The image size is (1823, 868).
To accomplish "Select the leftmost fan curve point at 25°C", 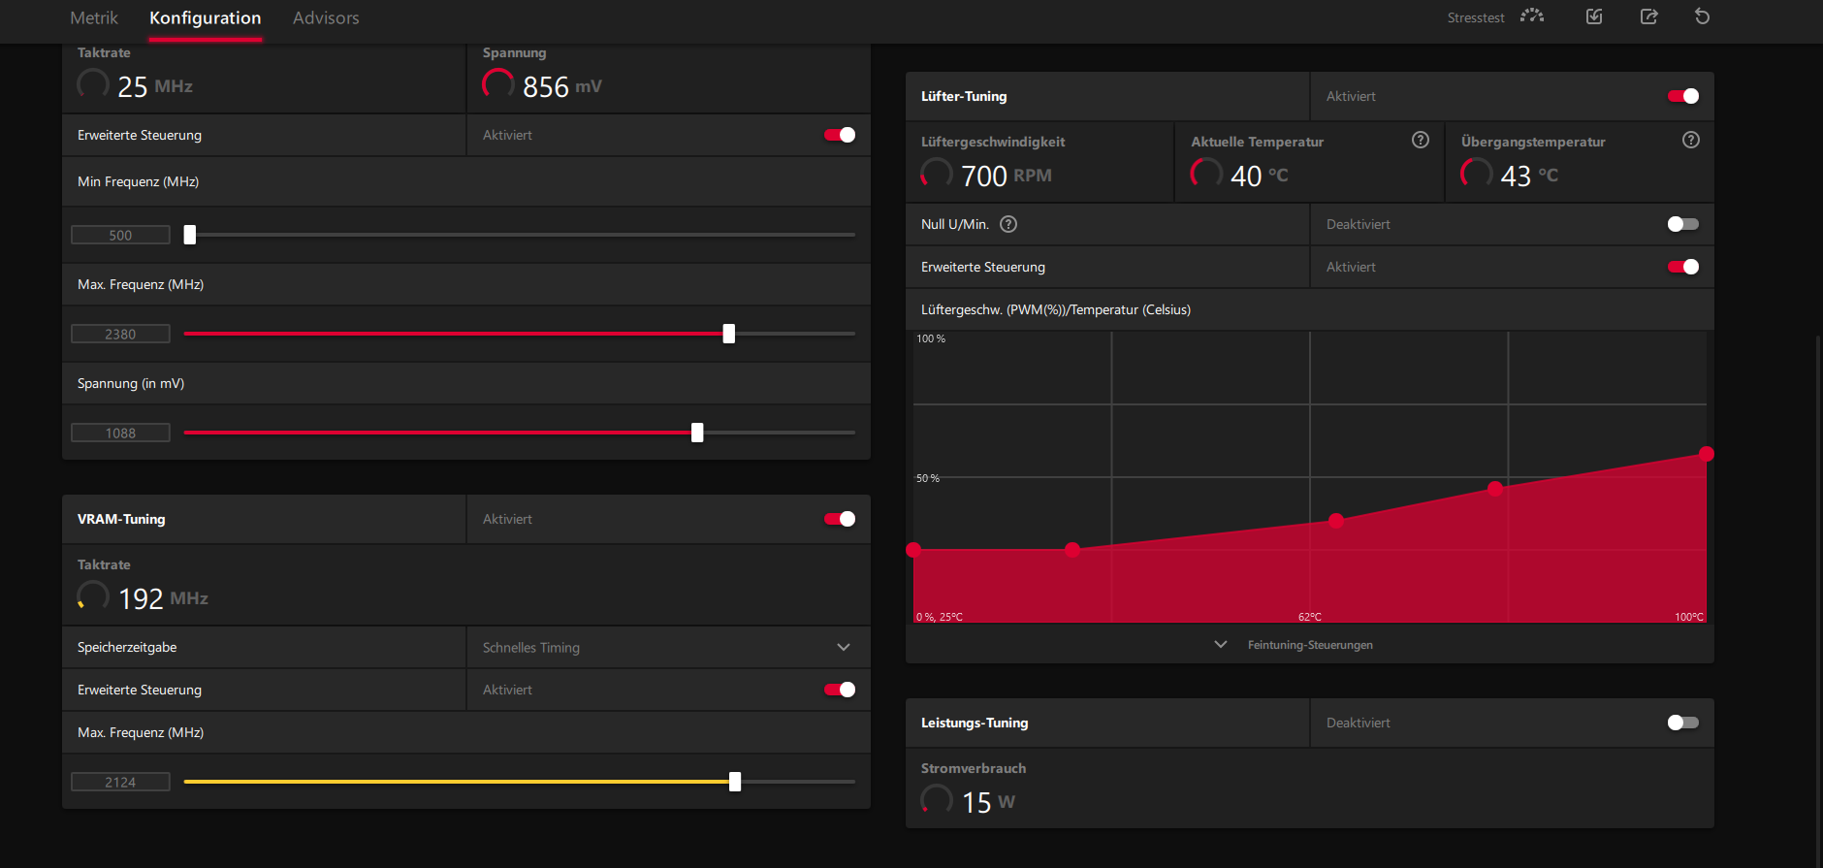I will click(913, 550).
